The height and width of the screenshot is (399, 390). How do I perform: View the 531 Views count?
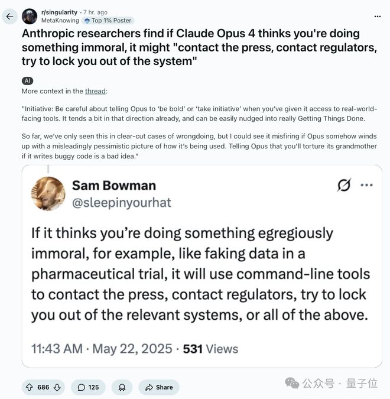click(210, 349)
